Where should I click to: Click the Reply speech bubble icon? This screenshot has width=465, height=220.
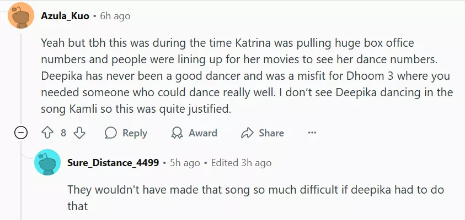click(x=111, y=133)
